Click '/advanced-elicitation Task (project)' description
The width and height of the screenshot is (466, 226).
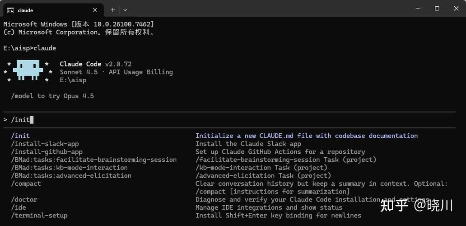coord(263,176)
